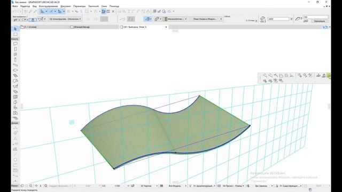Click the height input field showing 2600
342x192 pixels.
(278, 19)
